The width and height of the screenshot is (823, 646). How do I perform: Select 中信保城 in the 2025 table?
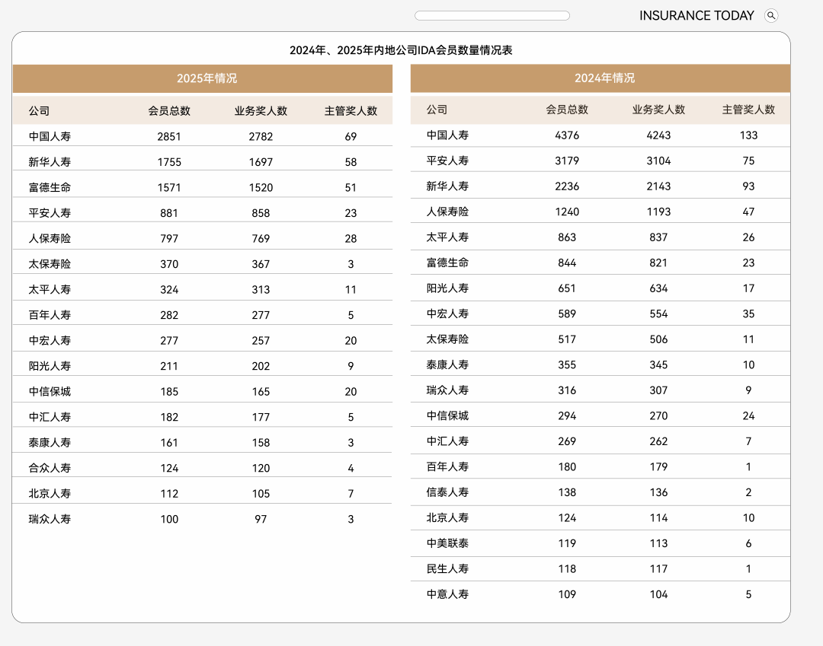(x=50, y=391)
